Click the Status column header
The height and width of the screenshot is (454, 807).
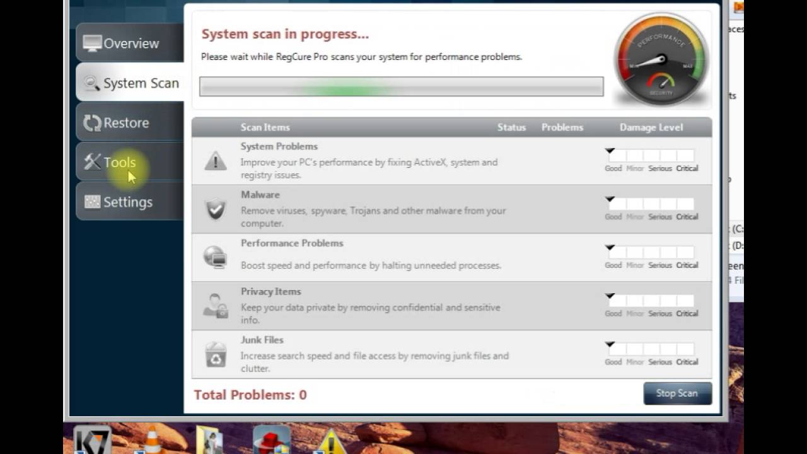point(511,127)
